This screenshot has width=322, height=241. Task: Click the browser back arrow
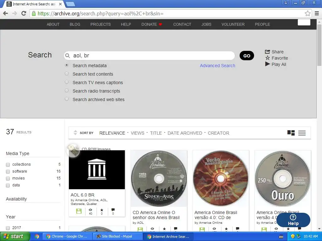[x=6, y=13]
